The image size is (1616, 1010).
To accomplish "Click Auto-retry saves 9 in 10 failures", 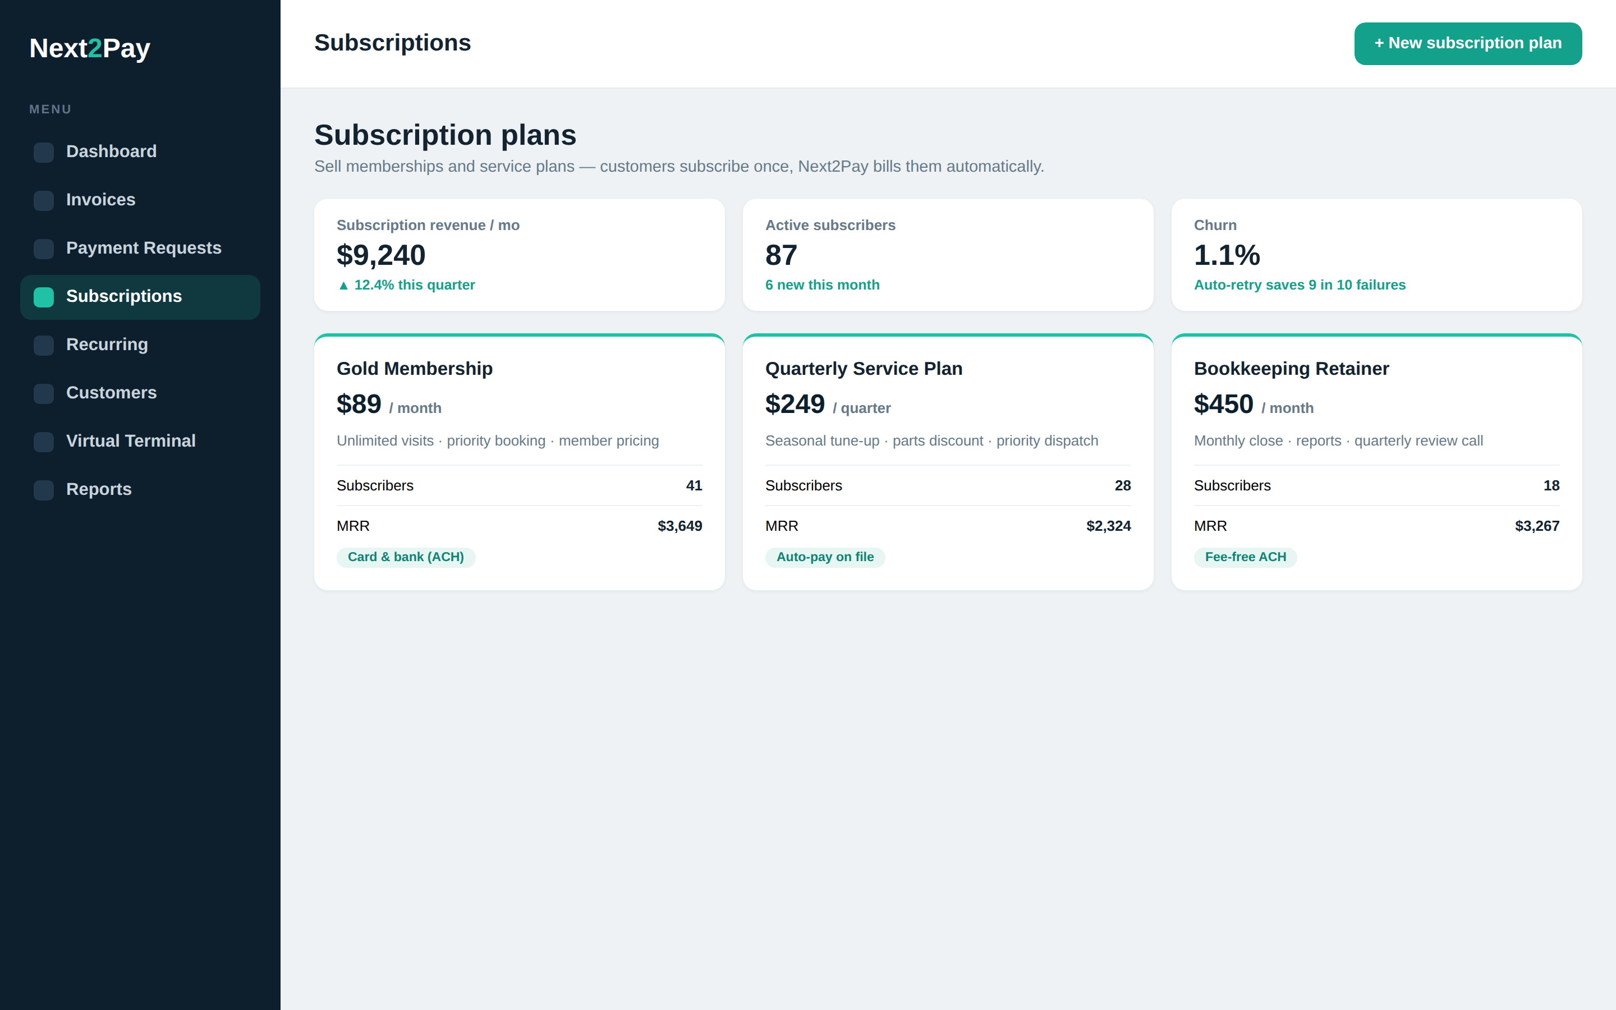I will 1300,285.
